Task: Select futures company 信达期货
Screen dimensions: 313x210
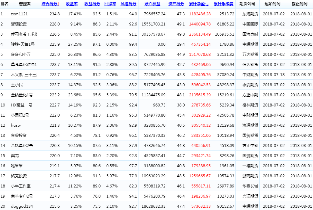Action: click(250, 64)
